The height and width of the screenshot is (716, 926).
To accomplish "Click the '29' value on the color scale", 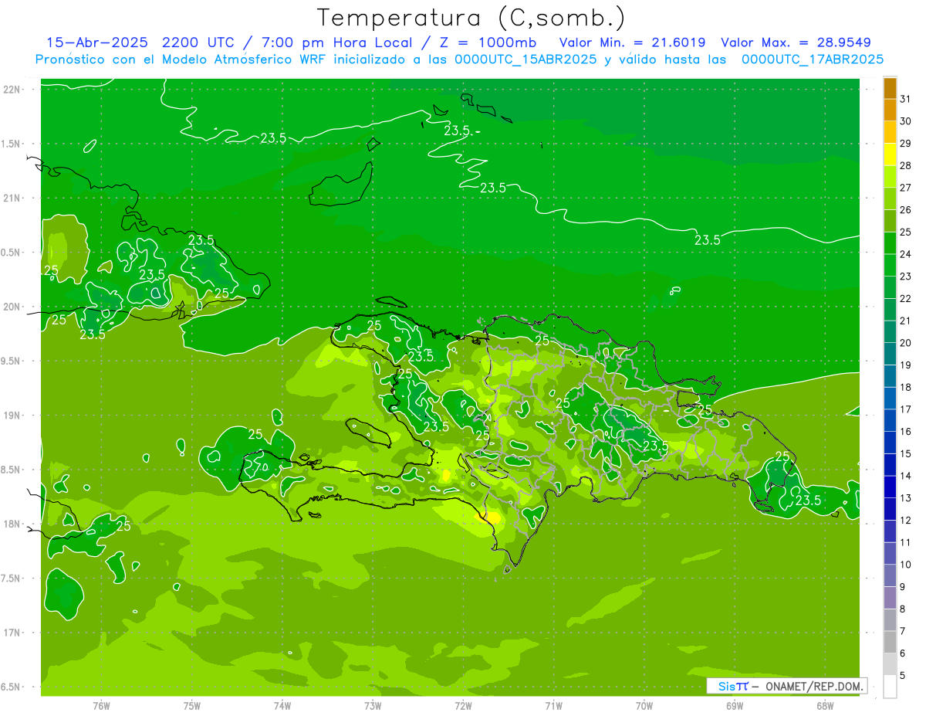I will tap(906, 143).
